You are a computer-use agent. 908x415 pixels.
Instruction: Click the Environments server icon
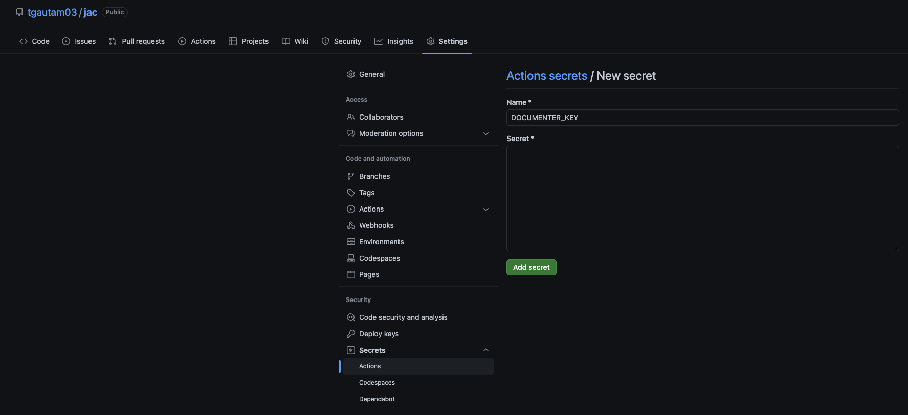(351, 242)
